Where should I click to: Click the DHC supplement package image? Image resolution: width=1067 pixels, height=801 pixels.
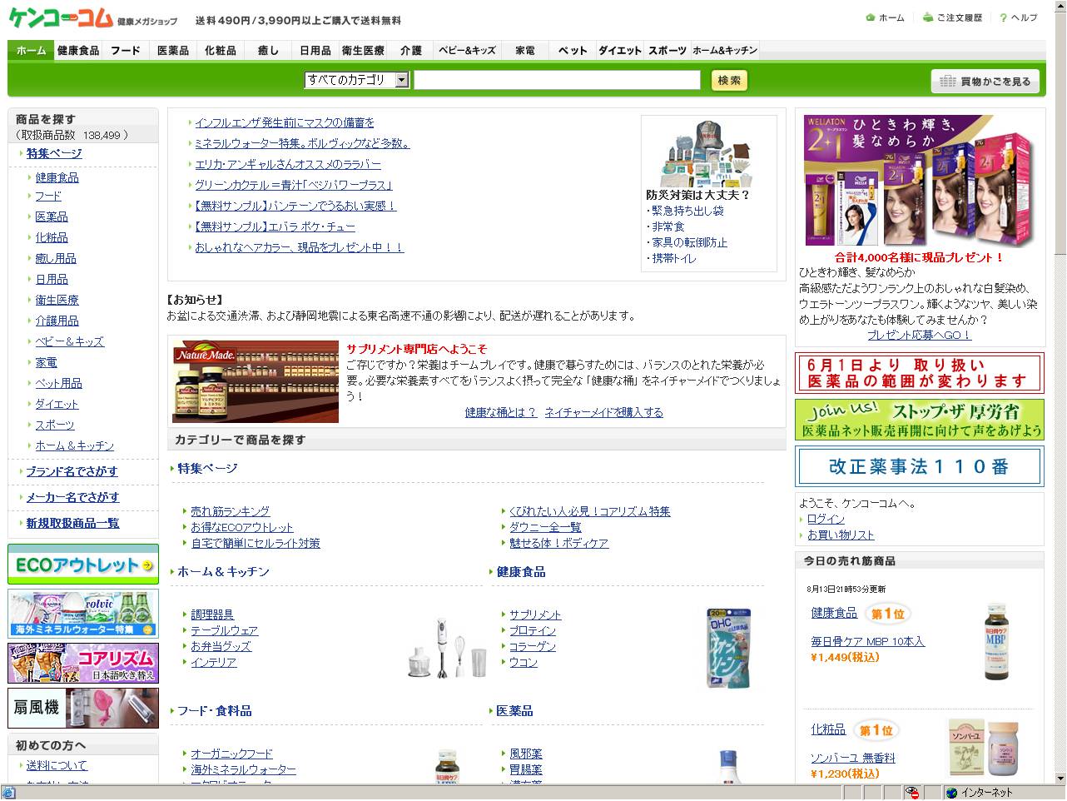coord(729,649)
